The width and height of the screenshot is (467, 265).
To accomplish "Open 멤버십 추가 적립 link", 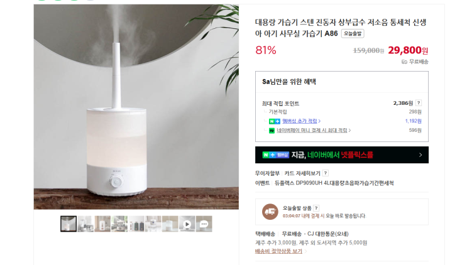I will pyautogui.click(x=300, y=121).
